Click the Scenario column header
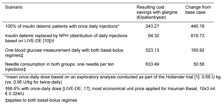Image resolution: width=224 pixels, height=104 pixels. (14, 7)
